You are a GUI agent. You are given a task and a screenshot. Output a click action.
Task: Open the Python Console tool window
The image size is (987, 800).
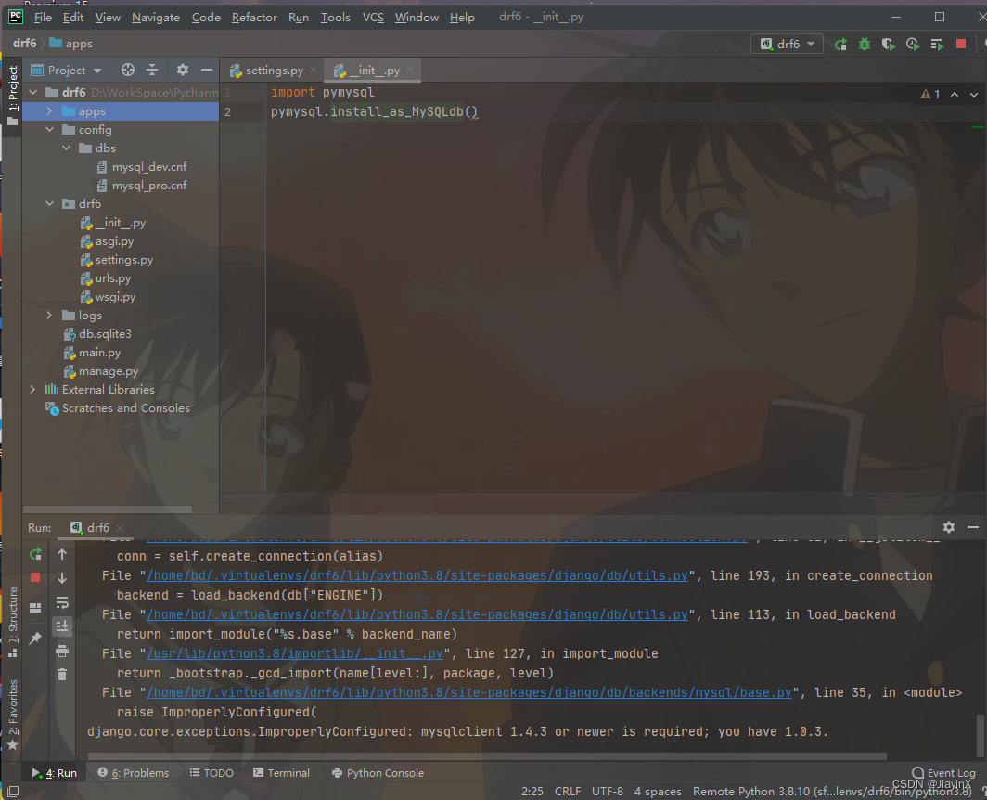pyautogui.click(x=378, y=773)
